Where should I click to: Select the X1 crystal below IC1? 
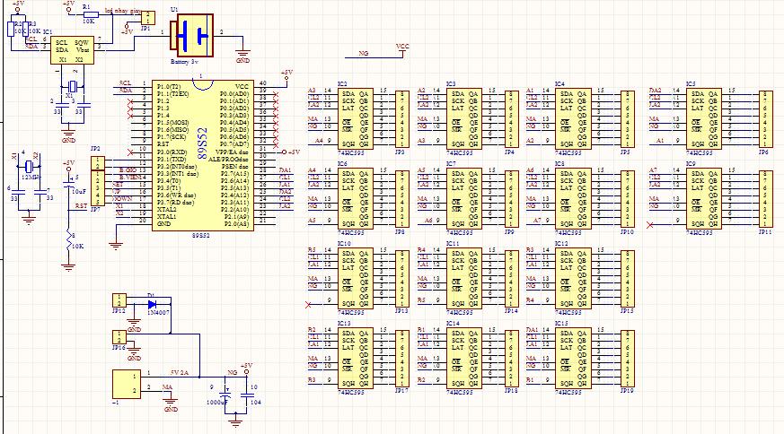[x=73, y=86]
